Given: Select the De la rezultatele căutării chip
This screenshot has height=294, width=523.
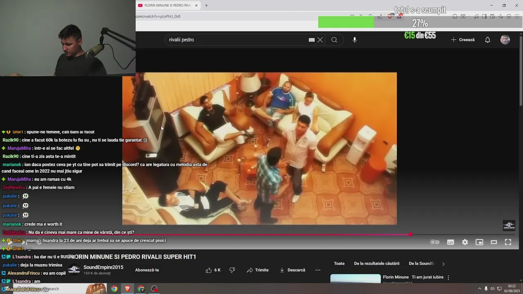Looking at the screenshot, I should [377, 264].
